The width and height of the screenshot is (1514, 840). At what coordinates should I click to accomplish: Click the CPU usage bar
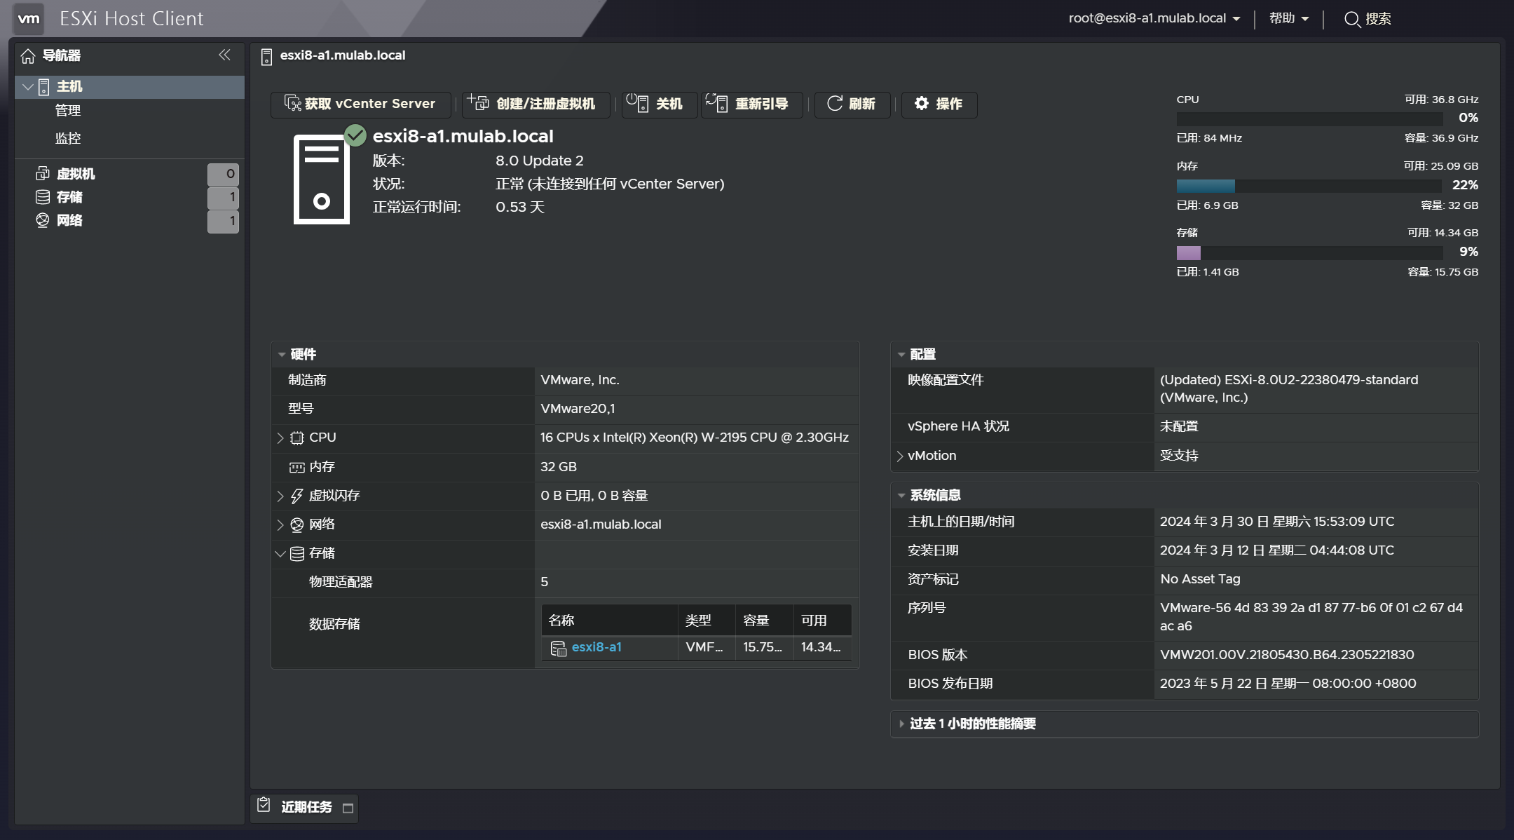pos(1309,118)
